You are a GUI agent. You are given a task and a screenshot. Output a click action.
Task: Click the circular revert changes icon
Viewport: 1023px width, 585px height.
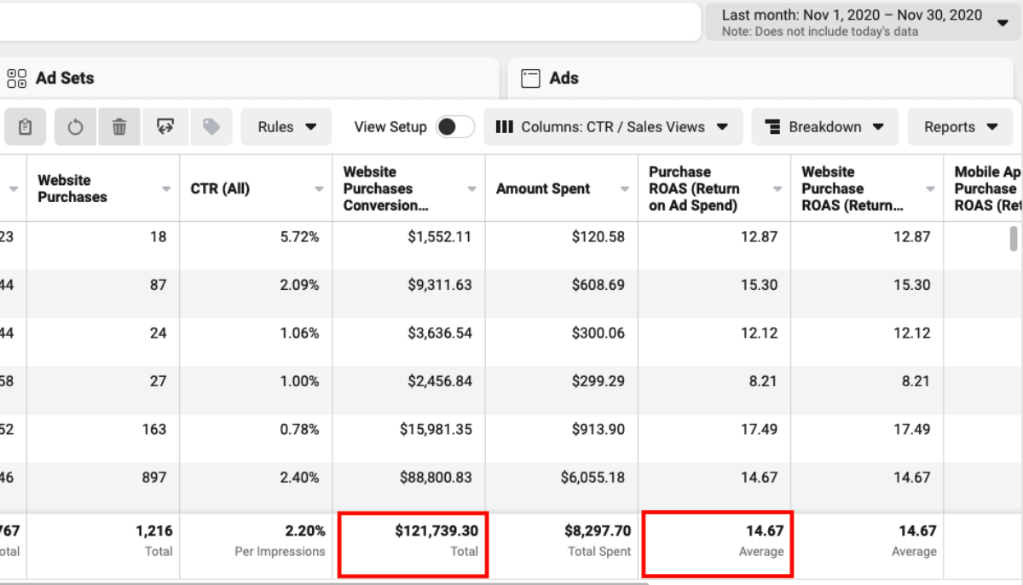coord(76,127)
